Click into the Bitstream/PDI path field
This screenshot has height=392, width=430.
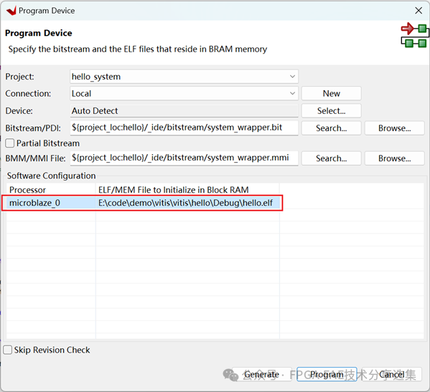(184, 128)
